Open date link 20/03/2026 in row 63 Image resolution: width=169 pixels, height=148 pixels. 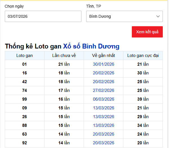click(103, 134)
